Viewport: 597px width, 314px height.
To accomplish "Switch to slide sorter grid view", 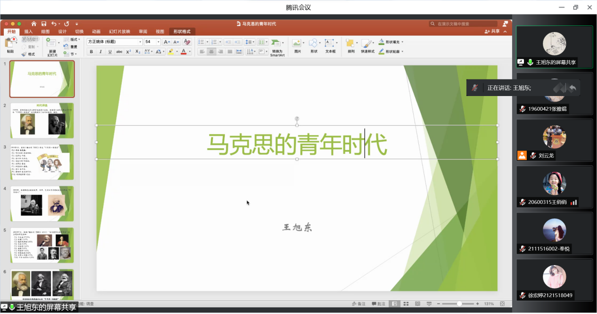I will click(x=406, y=304).
